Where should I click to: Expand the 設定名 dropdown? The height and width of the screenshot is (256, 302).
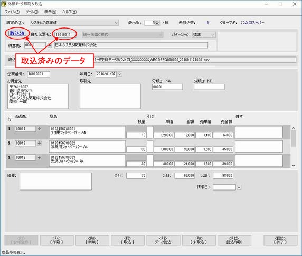click(116, 23)
